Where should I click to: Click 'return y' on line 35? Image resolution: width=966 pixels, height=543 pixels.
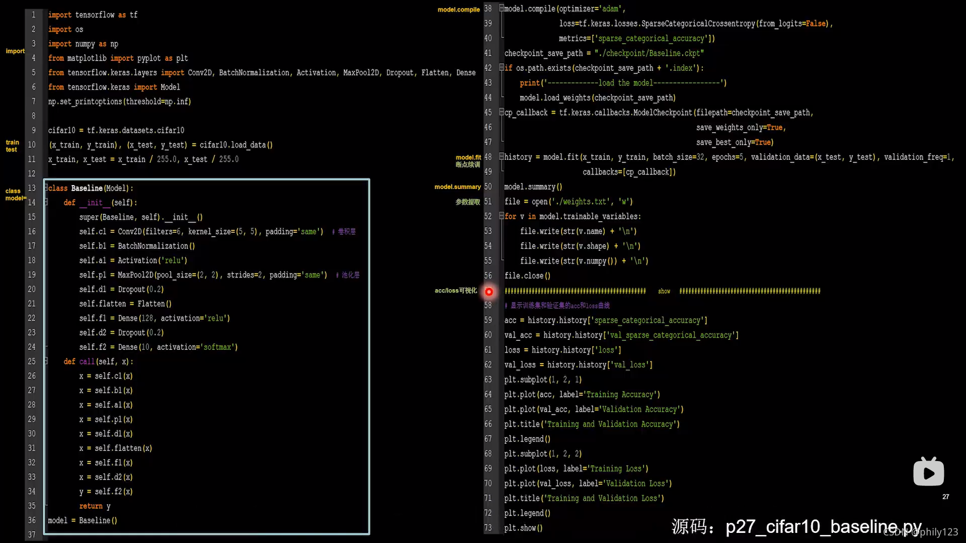(x=95, y=506)
